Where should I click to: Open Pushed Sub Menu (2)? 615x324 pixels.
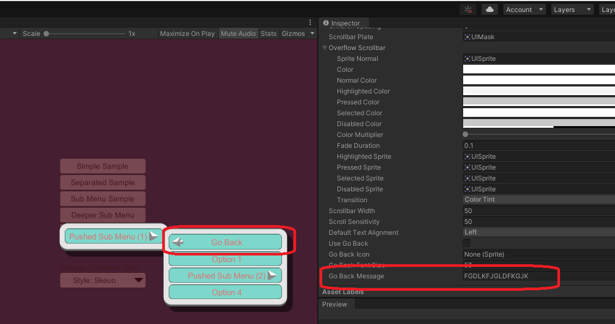tap(225, 276)
